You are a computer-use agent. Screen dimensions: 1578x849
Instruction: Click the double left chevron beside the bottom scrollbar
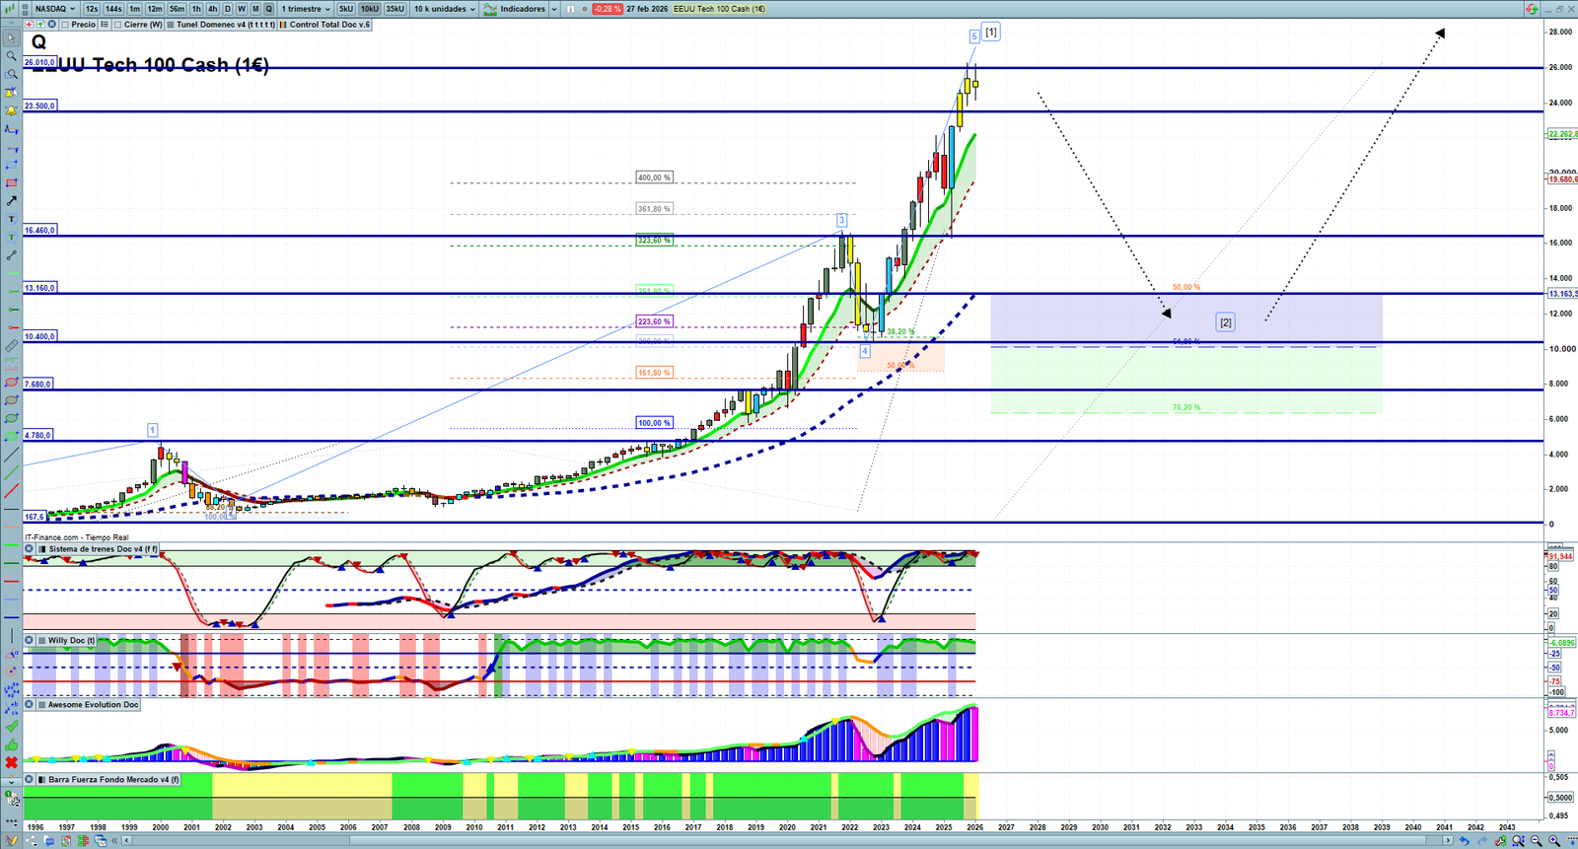(x=115, y=841)
